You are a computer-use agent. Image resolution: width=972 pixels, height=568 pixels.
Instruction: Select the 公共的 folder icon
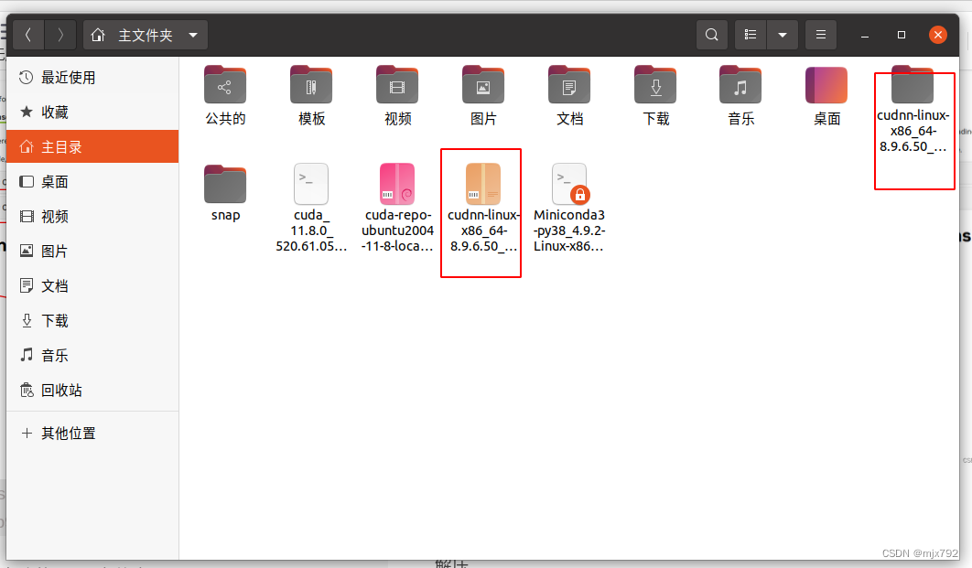(225, 85)
